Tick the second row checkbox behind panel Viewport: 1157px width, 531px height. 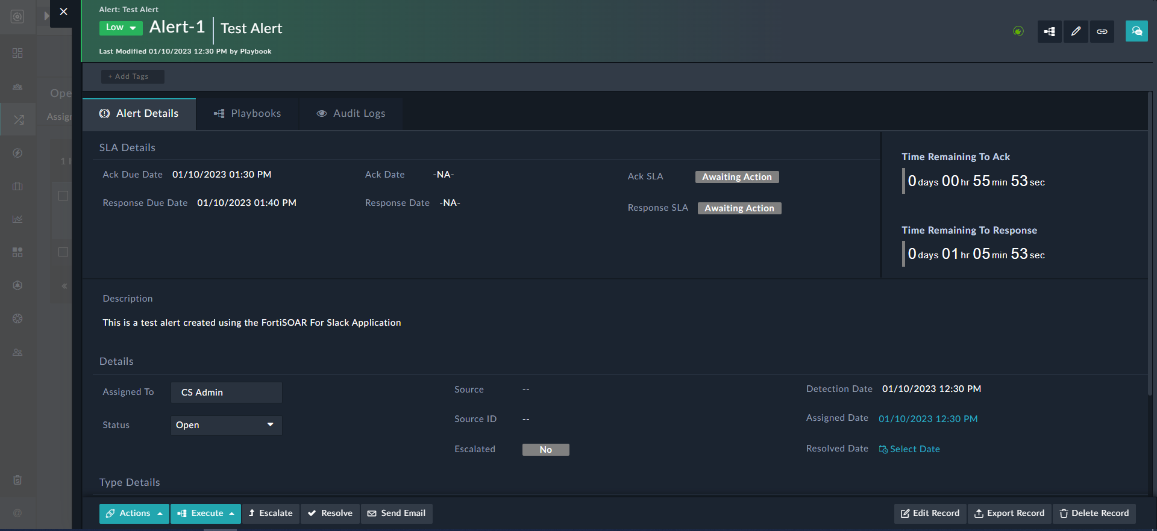coord(63,252)
